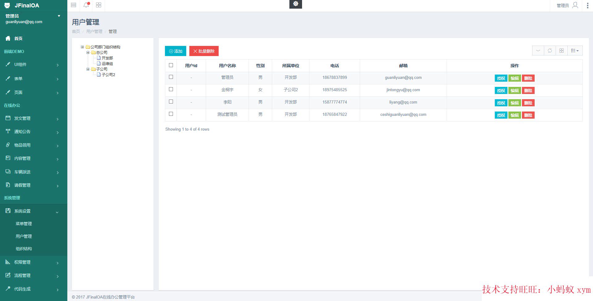Image resolution: width=593 pixels, height=301 pixels.
Task: Click 编辑 for jintongyu@qq.com row
Action: click(515, 91)
